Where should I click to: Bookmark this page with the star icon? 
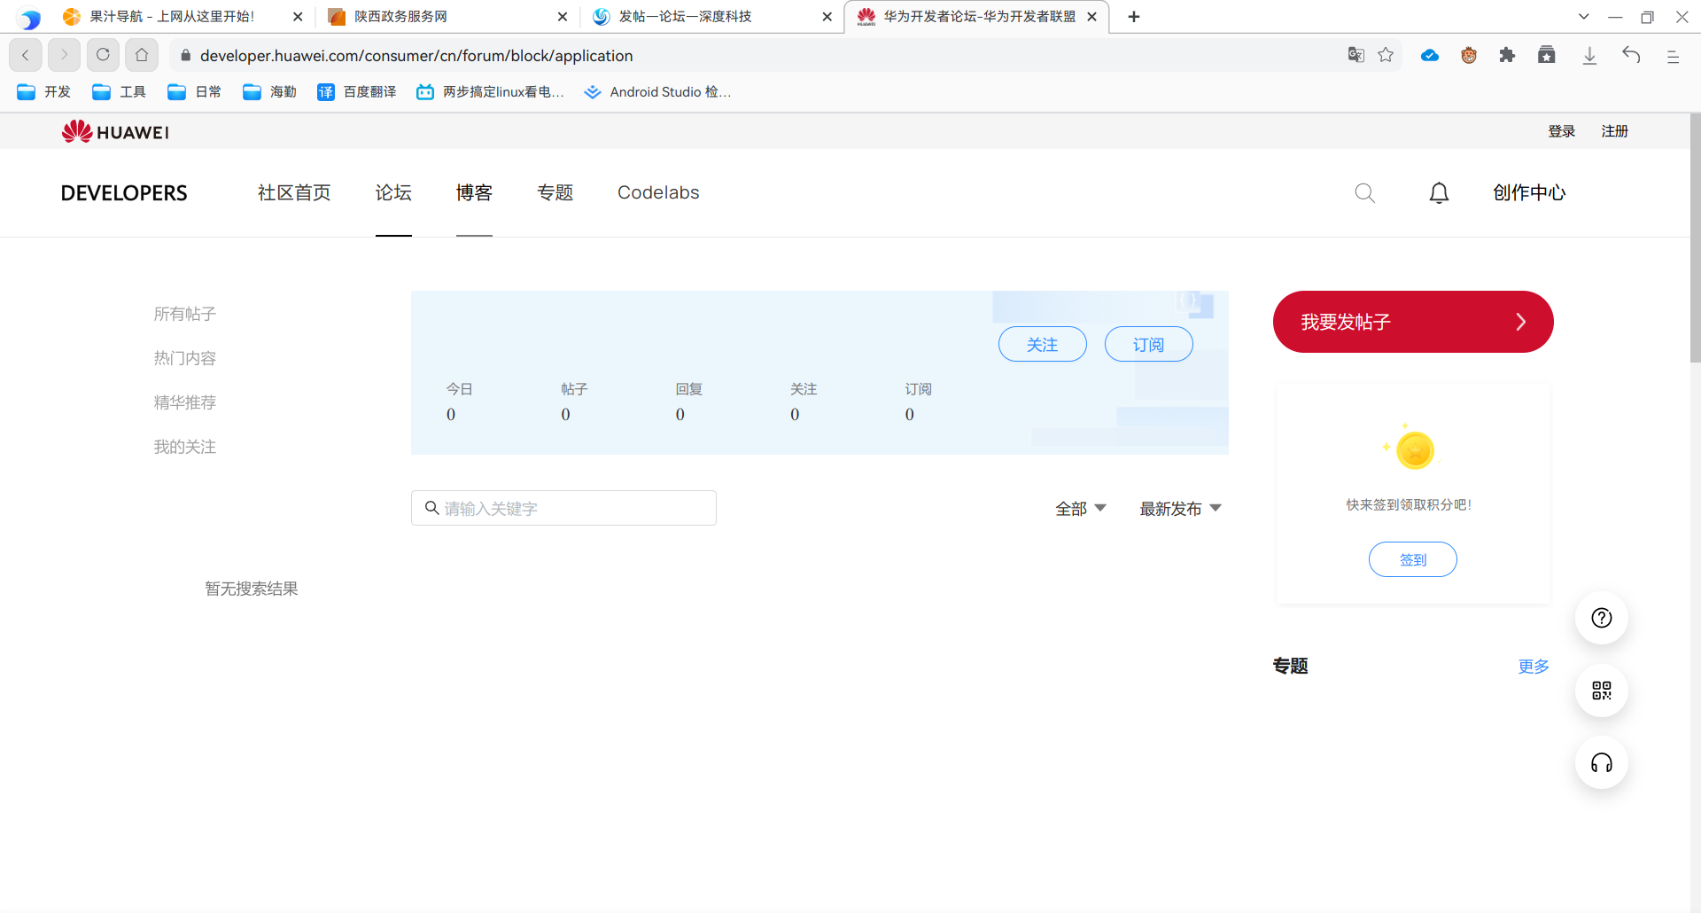1386,55
